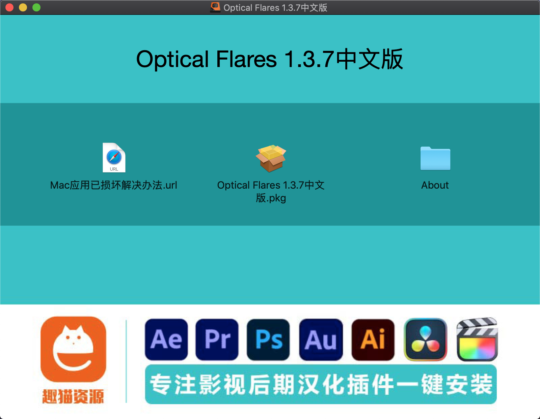The image size is (540, 419).
Task: Click the Premiere Pro Pr icon
Action: point(217,340)
